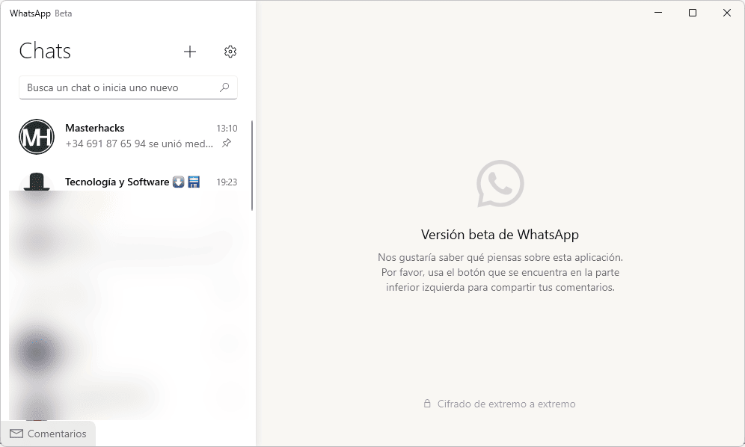This screenshot has width=745, height=447.
Task: Click the 'Chats' header title
Action: click(x=45, y=51)
